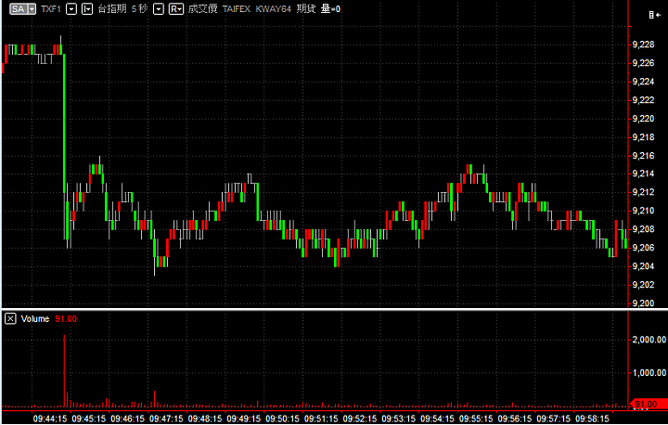Click the 台指期 contract name
The image size is (668, 425).
[x=112, y=9]
